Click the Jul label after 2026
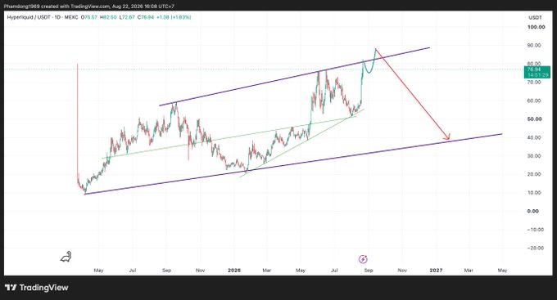557x300 pixels. click(x=334, y=271)
